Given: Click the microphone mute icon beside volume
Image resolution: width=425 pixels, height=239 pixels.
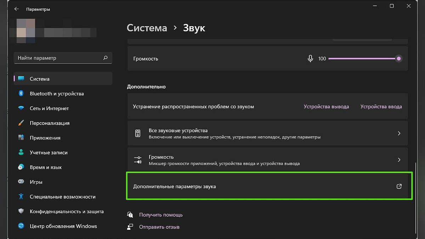Looking at the screenshot, I should point(310,59).
